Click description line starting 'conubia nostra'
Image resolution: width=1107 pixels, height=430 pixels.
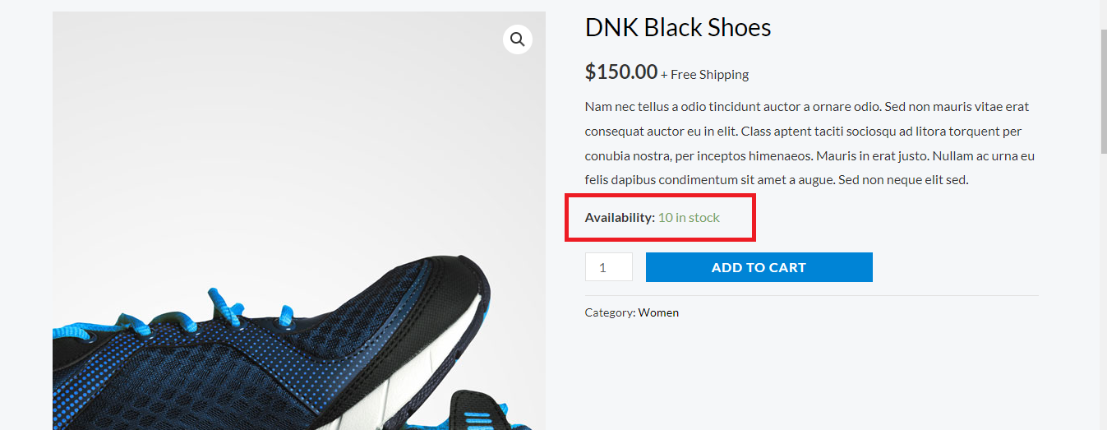[809, 156]
